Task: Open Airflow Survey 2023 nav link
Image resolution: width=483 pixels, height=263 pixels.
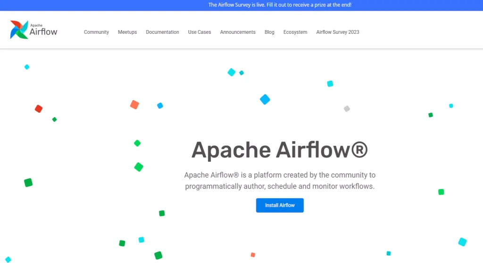Action: click(x=338, y=32)
